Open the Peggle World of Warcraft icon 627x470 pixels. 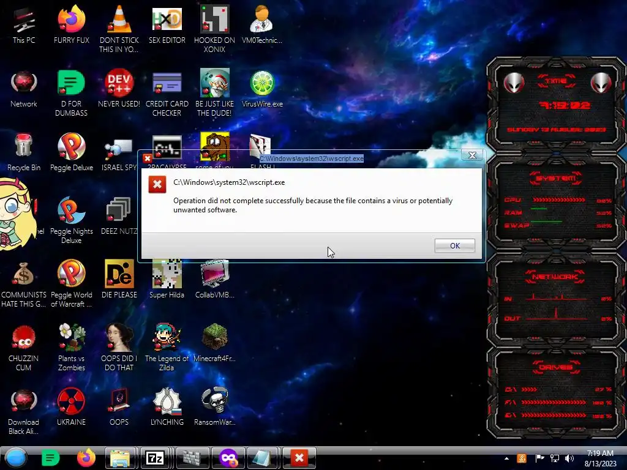[x=71, y=284]
